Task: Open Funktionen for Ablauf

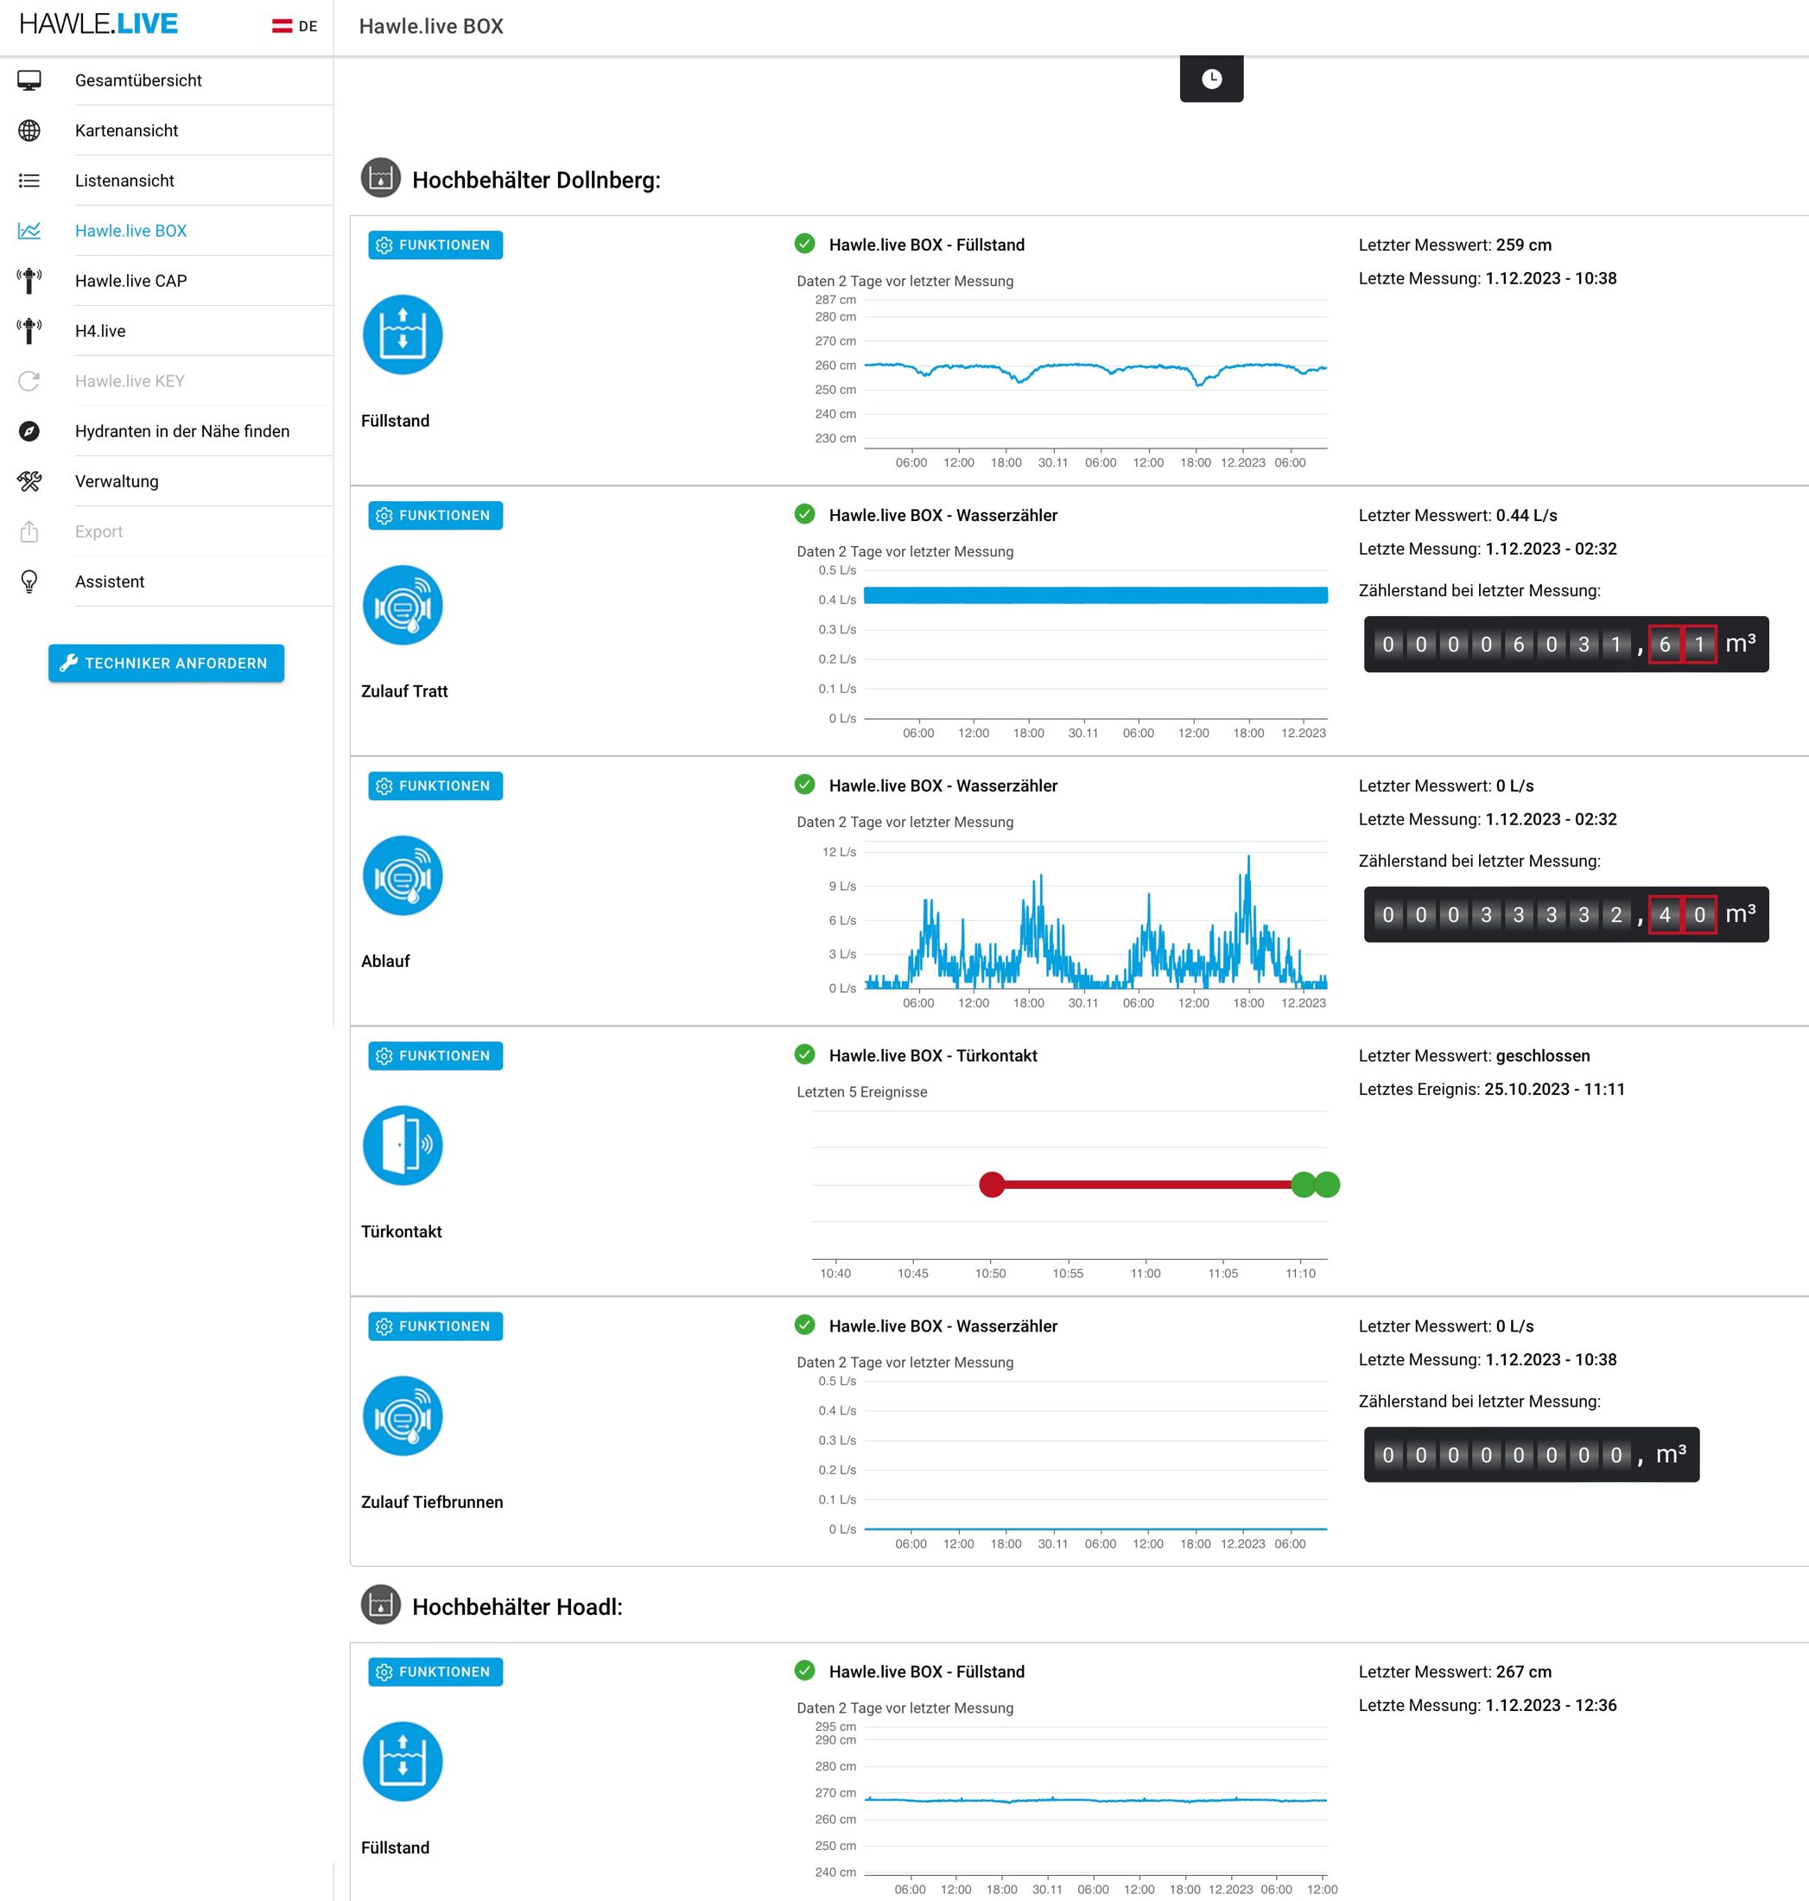Action: coord(435,785)
